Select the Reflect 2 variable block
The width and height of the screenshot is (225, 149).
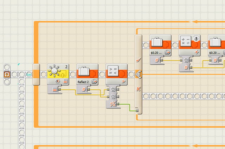coord(87,74)
